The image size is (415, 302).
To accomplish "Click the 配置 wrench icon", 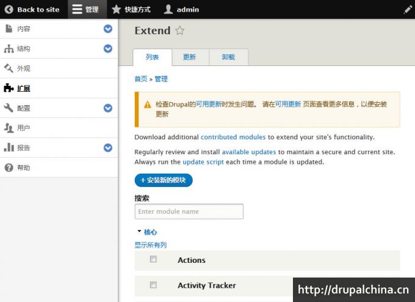I will tap(9, 108).
